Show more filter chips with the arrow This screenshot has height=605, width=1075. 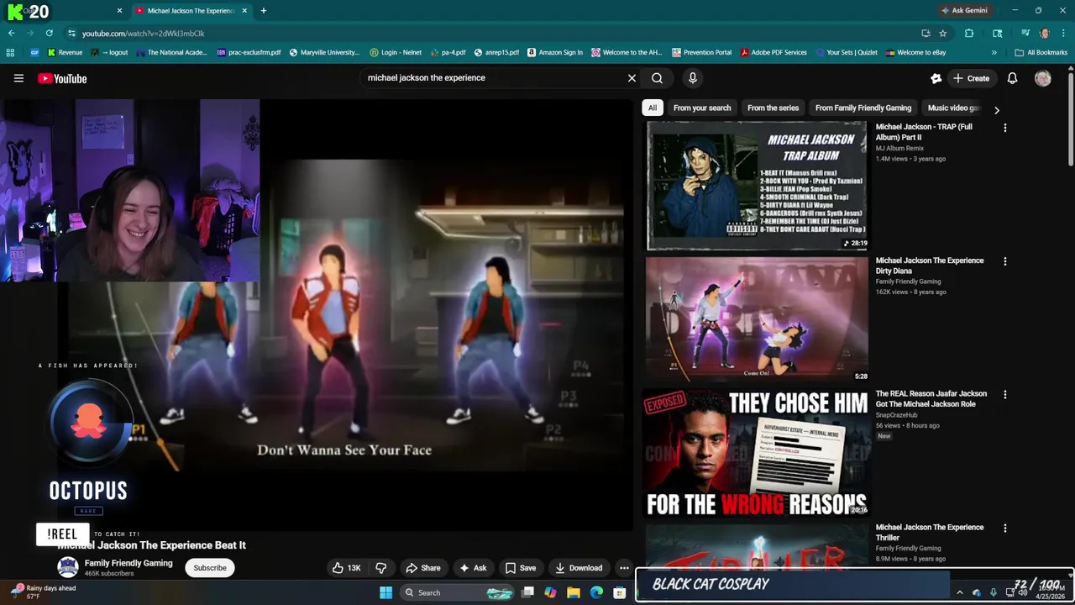(x=996, y=110)
